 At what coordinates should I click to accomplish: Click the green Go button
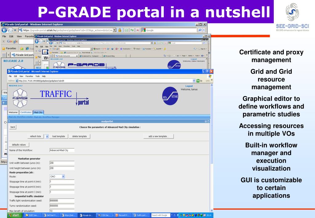pos(199,81)
